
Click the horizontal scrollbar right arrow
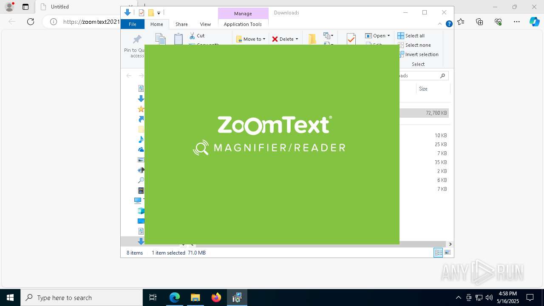click(x=450, y=244)
